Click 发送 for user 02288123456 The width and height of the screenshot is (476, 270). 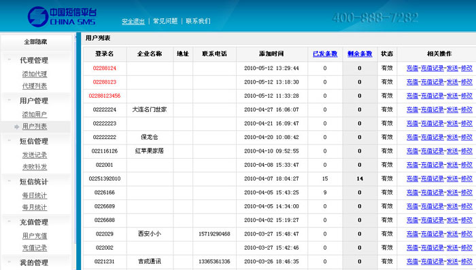(452, 96)
